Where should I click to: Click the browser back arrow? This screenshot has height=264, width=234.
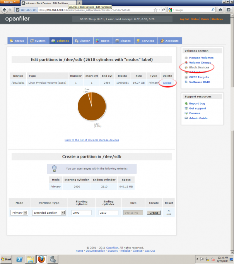click(4, 10)
